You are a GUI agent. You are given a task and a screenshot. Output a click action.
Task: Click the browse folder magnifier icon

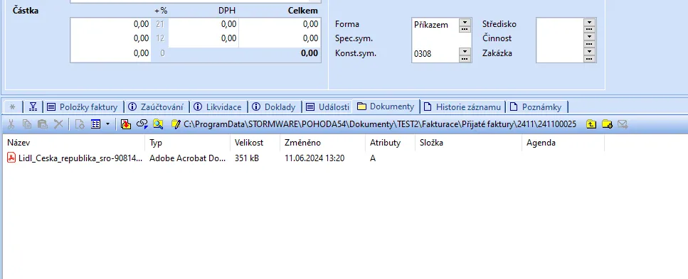tap(158, 124)
